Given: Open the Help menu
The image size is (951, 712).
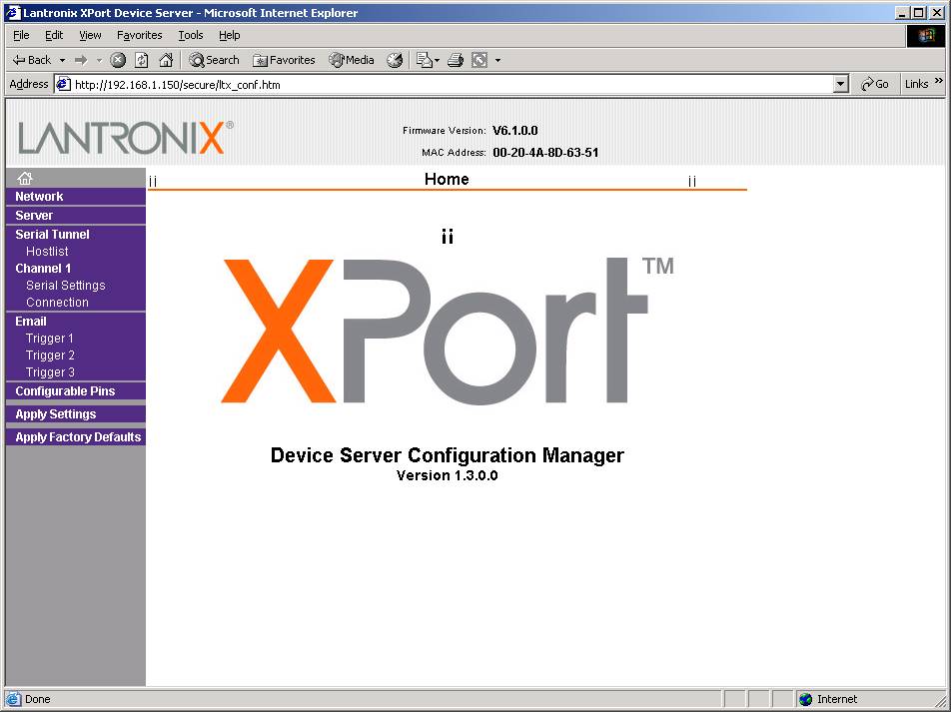Looking at the screenshot, I should tap(230, 35).
